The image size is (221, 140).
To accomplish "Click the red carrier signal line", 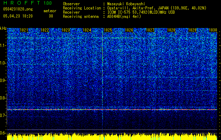I will 112,110.
